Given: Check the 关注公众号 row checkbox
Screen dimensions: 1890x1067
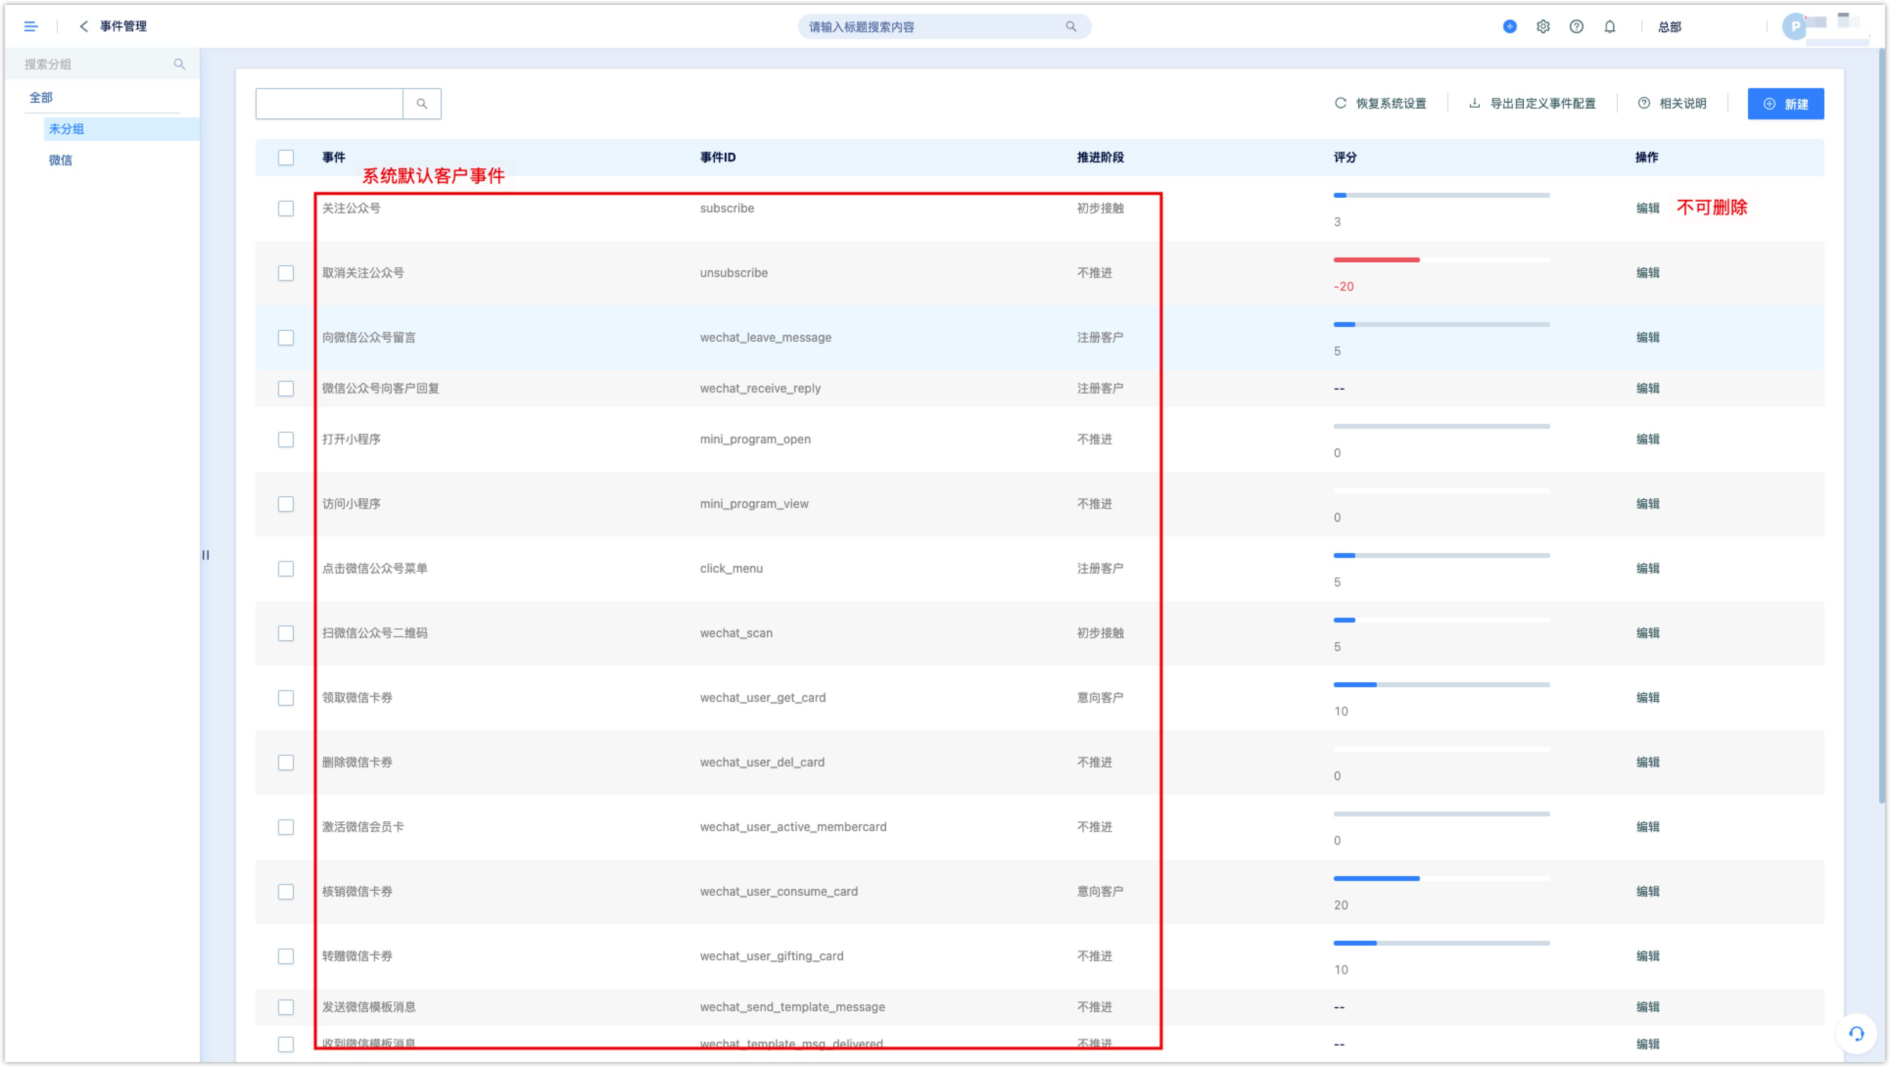Looking at the screenshot, I should (x=286, y=209).
